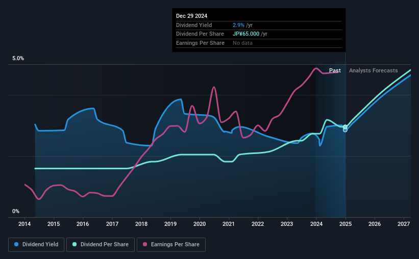The height and width of the screenshot is (259, 419).
Task: Select the 2014 x-axis label
Action: pyautogui.click(x=24, y=224)
